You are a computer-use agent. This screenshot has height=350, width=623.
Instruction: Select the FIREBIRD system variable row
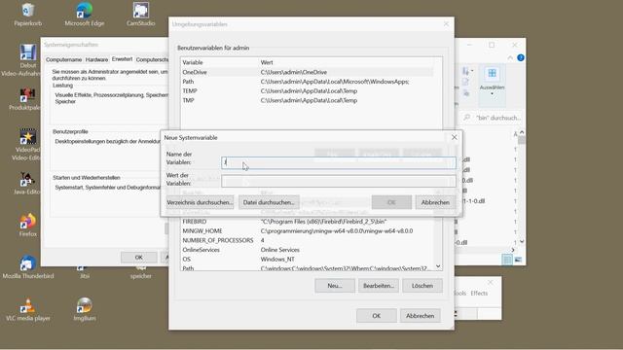307,222
